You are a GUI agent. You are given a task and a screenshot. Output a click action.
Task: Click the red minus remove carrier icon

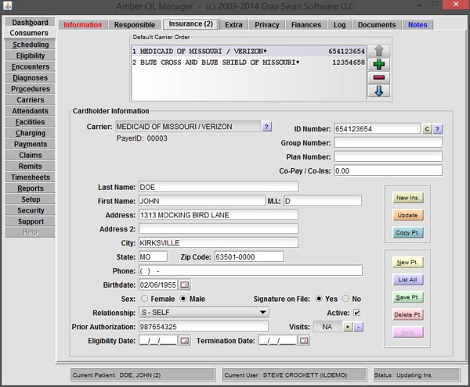tap(378, 77)
